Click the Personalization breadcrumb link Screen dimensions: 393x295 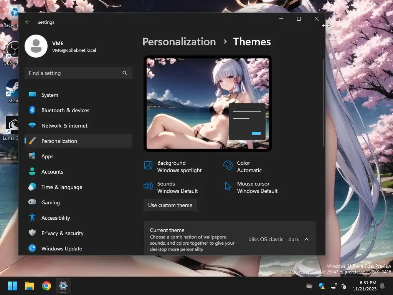point(179,41)
